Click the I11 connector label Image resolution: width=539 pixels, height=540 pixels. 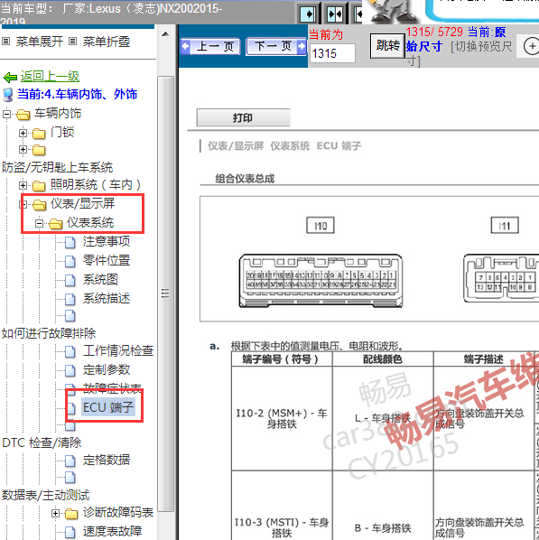(505, 226)
